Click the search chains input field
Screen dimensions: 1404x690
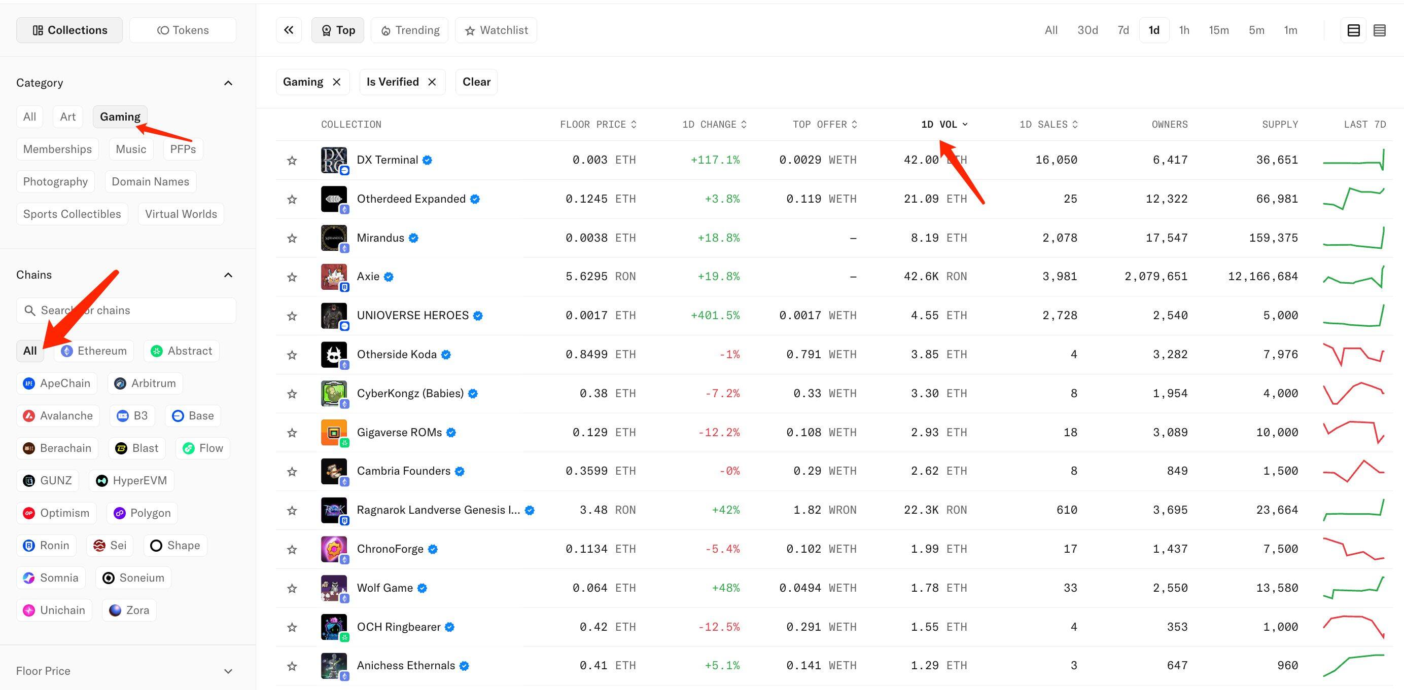click(x=125, y=310)
